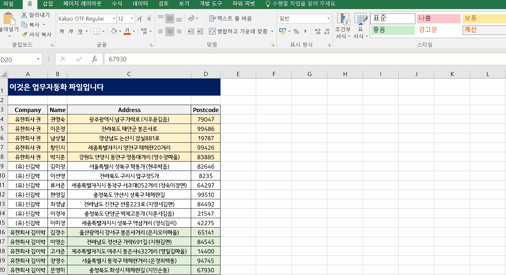Toggle bold formatting
The height and width of the screenshot is (275, 506).
coord(62,31)
